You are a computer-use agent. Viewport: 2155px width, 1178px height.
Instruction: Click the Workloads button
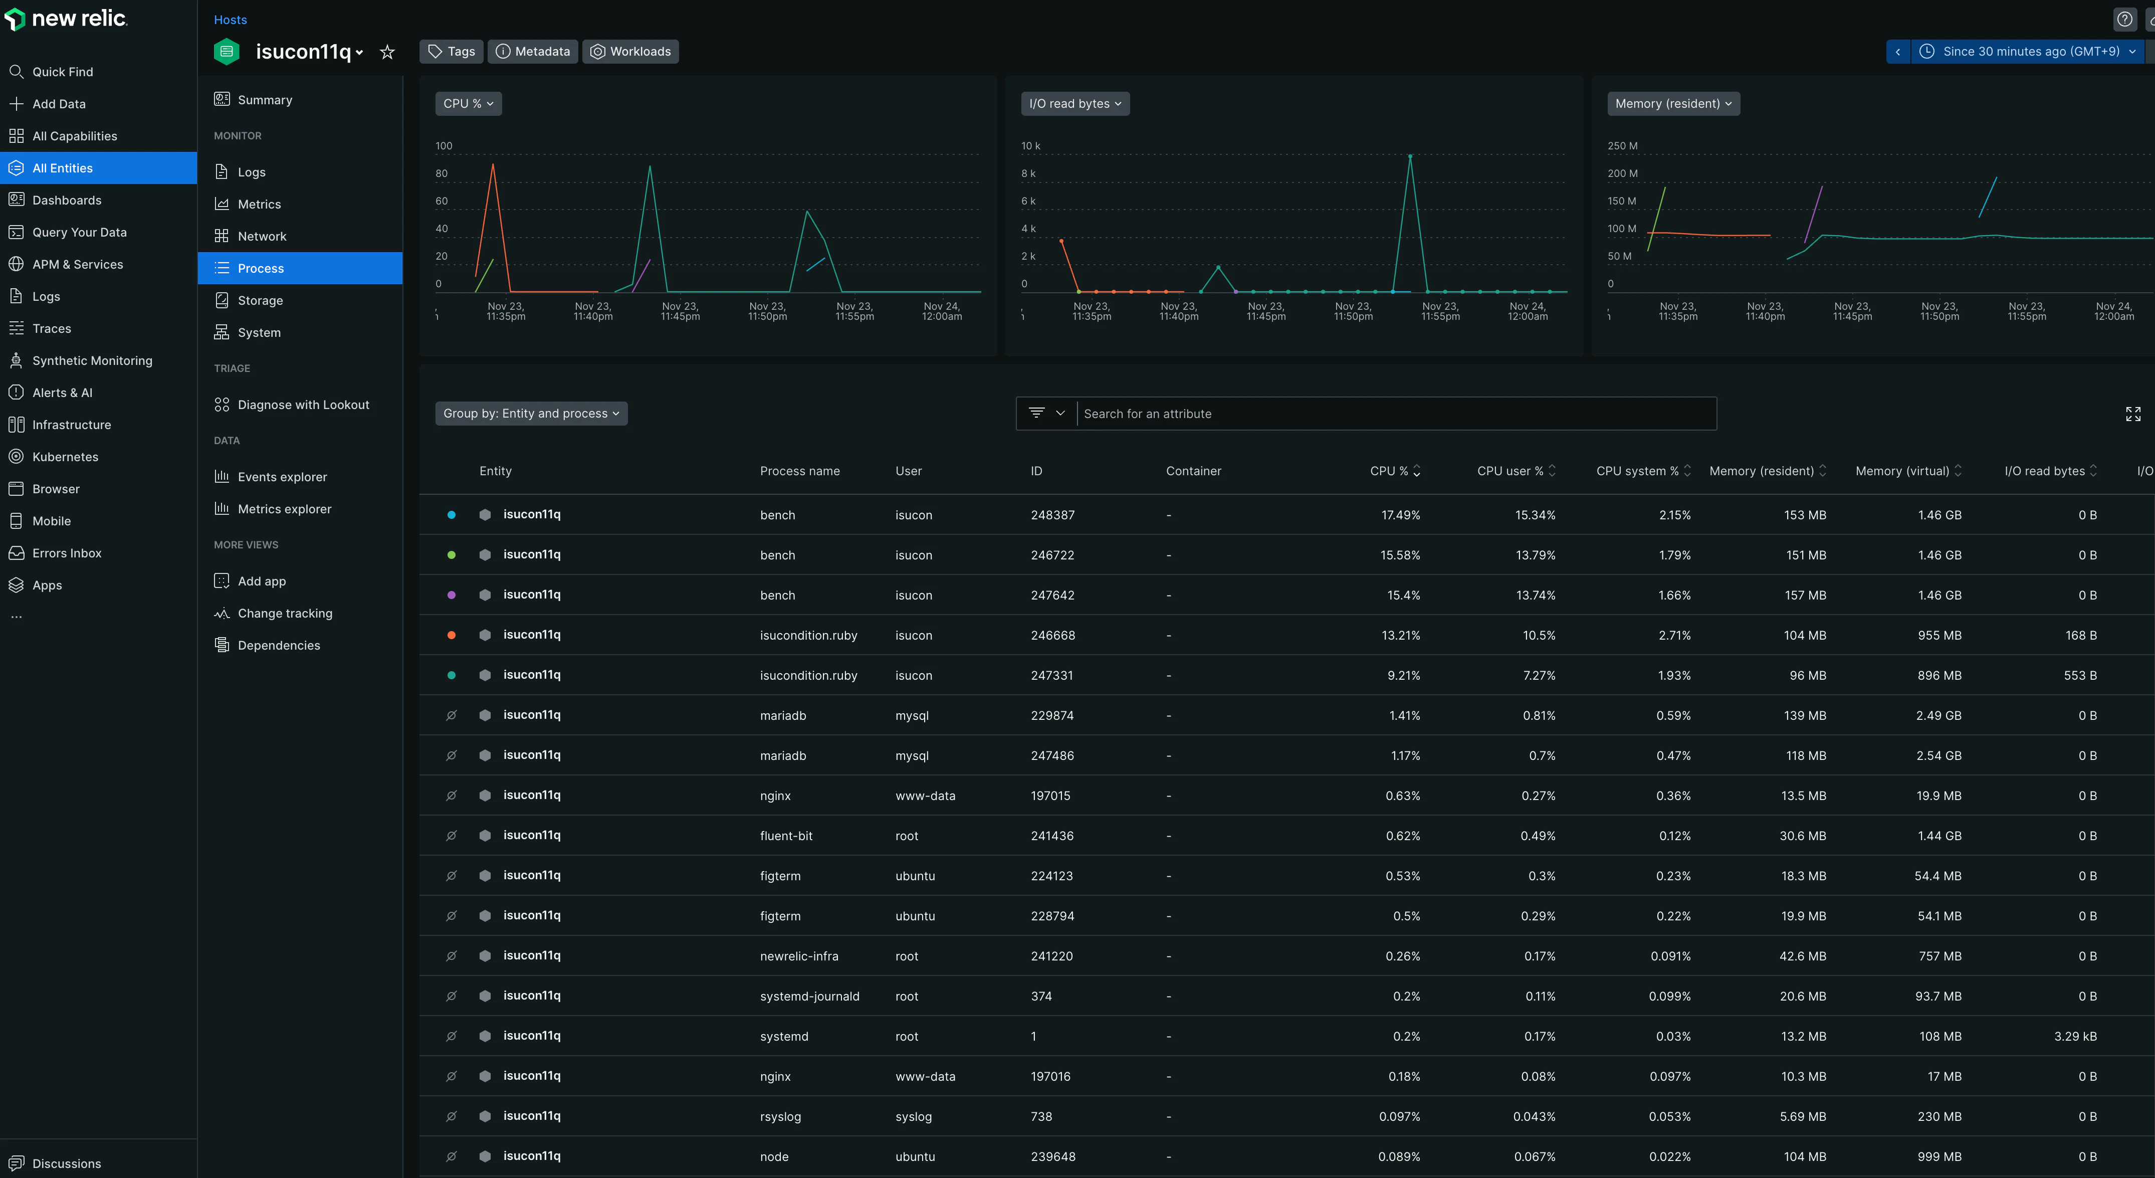(631, 52)
